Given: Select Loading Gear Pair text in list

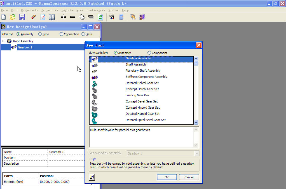Looking at the screenshot, I should pyautogui.click(x=137, y=95).
